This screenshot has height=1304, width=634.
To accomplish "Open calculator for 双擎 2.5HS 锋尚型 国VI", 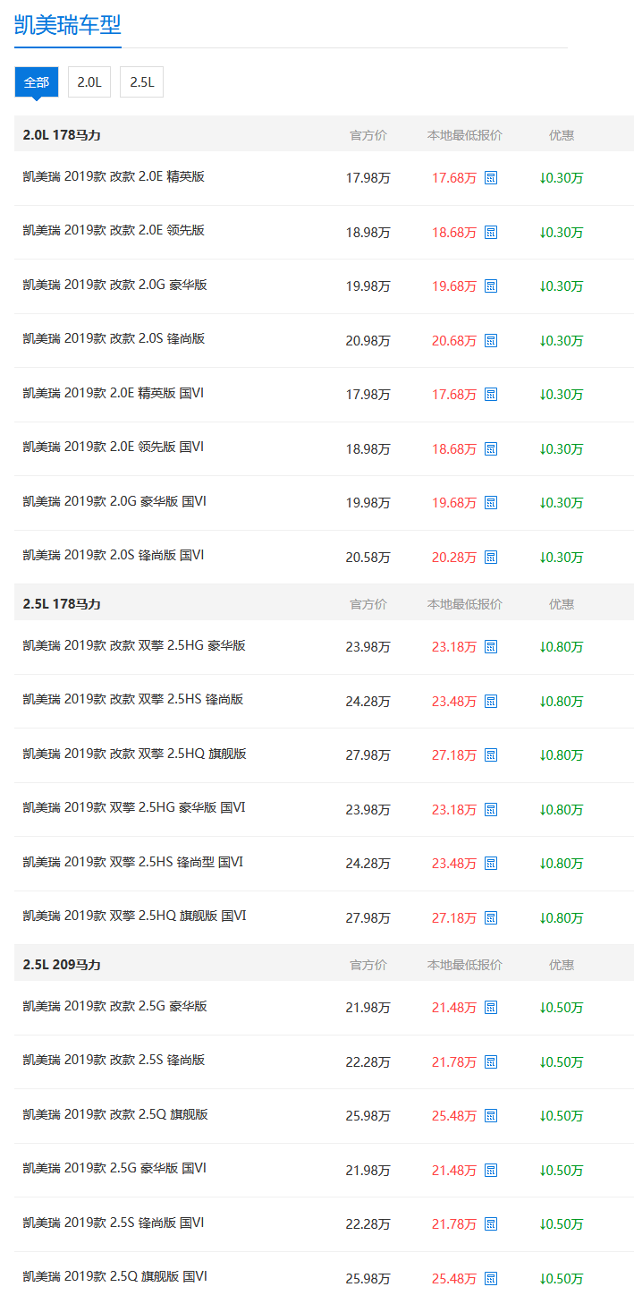I will [x=491, y=864].
